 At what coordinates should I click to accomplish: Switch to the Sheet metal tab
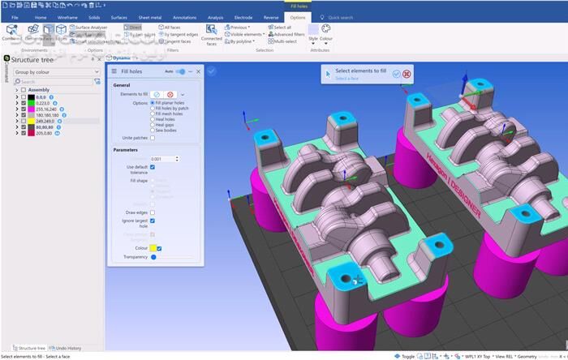coord(151,17)
